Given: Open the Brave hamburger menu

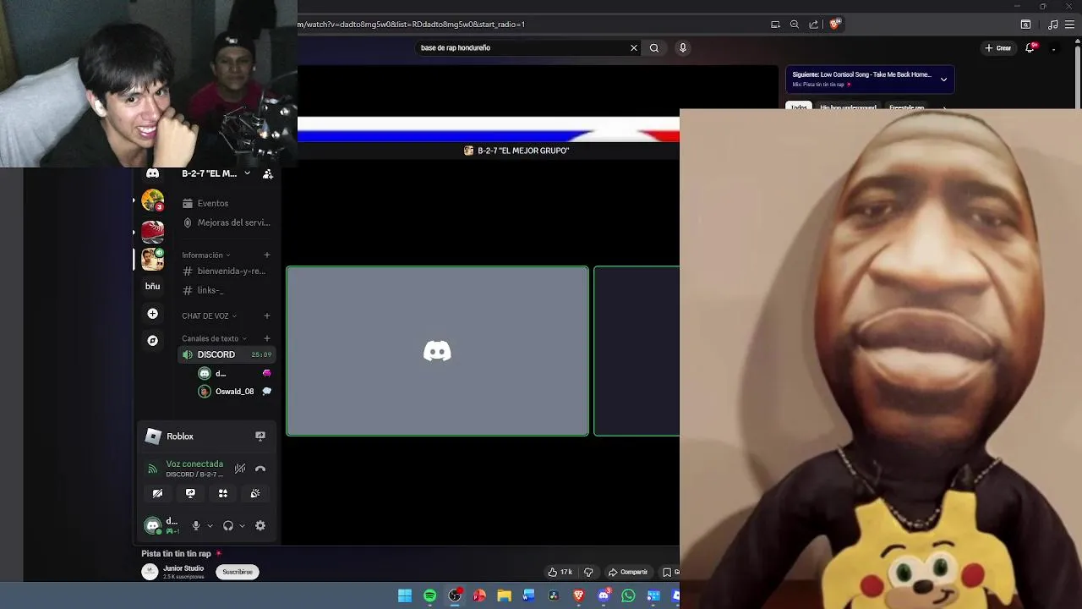Looking at the screenshot, I should point(1069,25).
